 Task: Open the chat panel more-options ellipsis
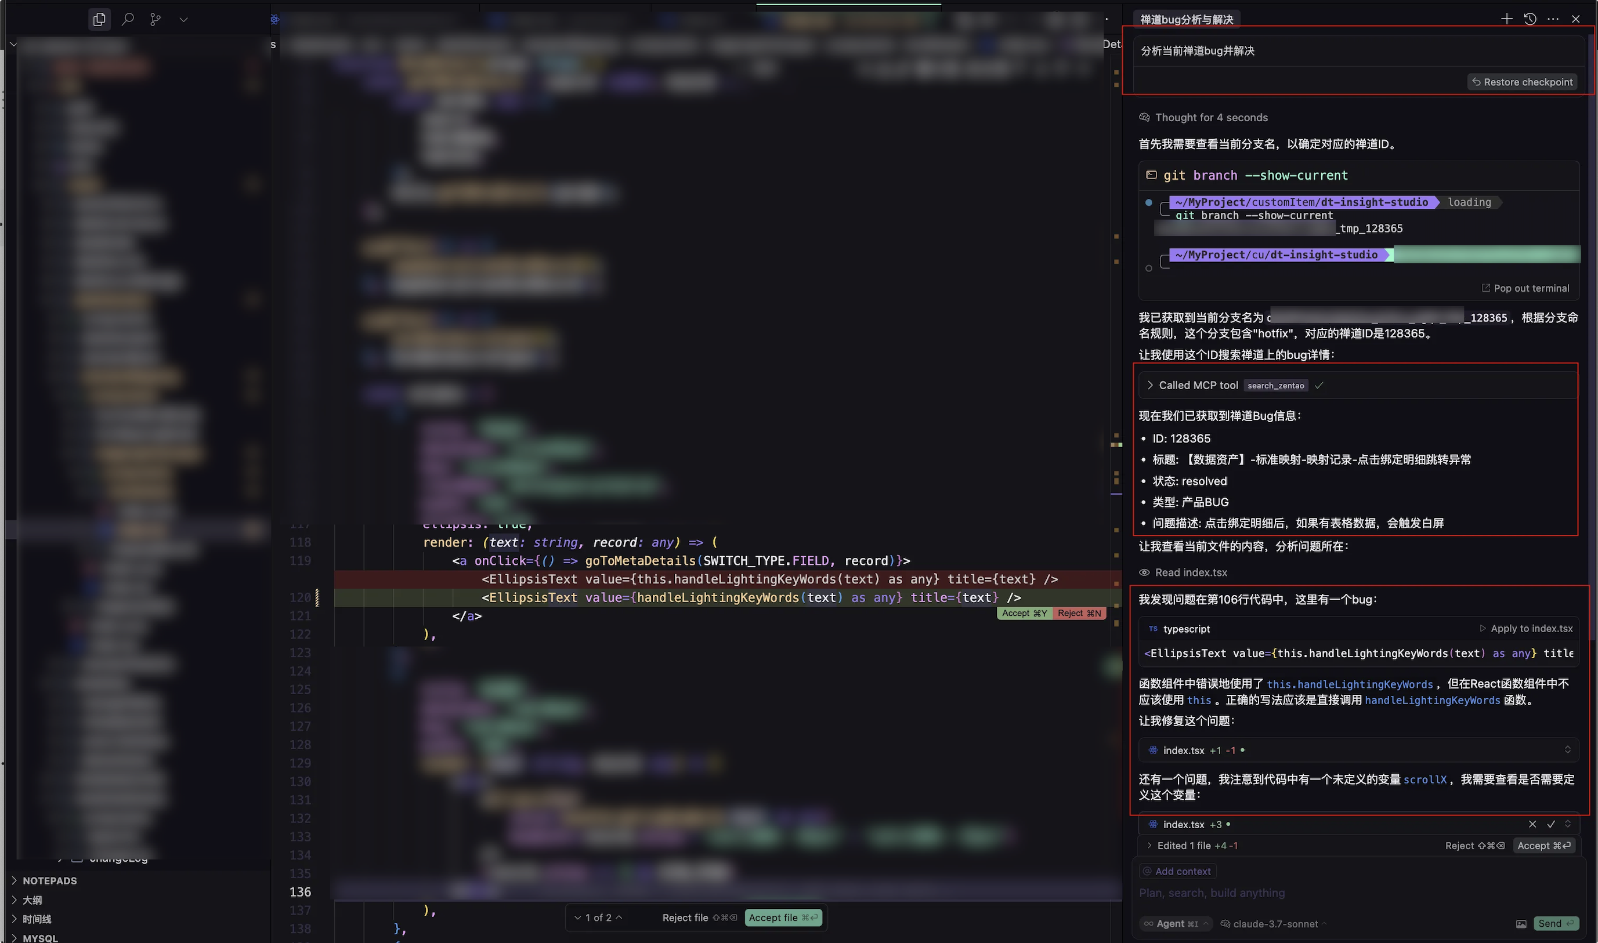pyautogui.click(x=1553, y=19)
